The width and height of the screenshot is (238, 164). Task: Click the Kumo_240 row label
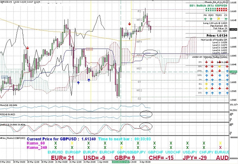pos(37,148)
